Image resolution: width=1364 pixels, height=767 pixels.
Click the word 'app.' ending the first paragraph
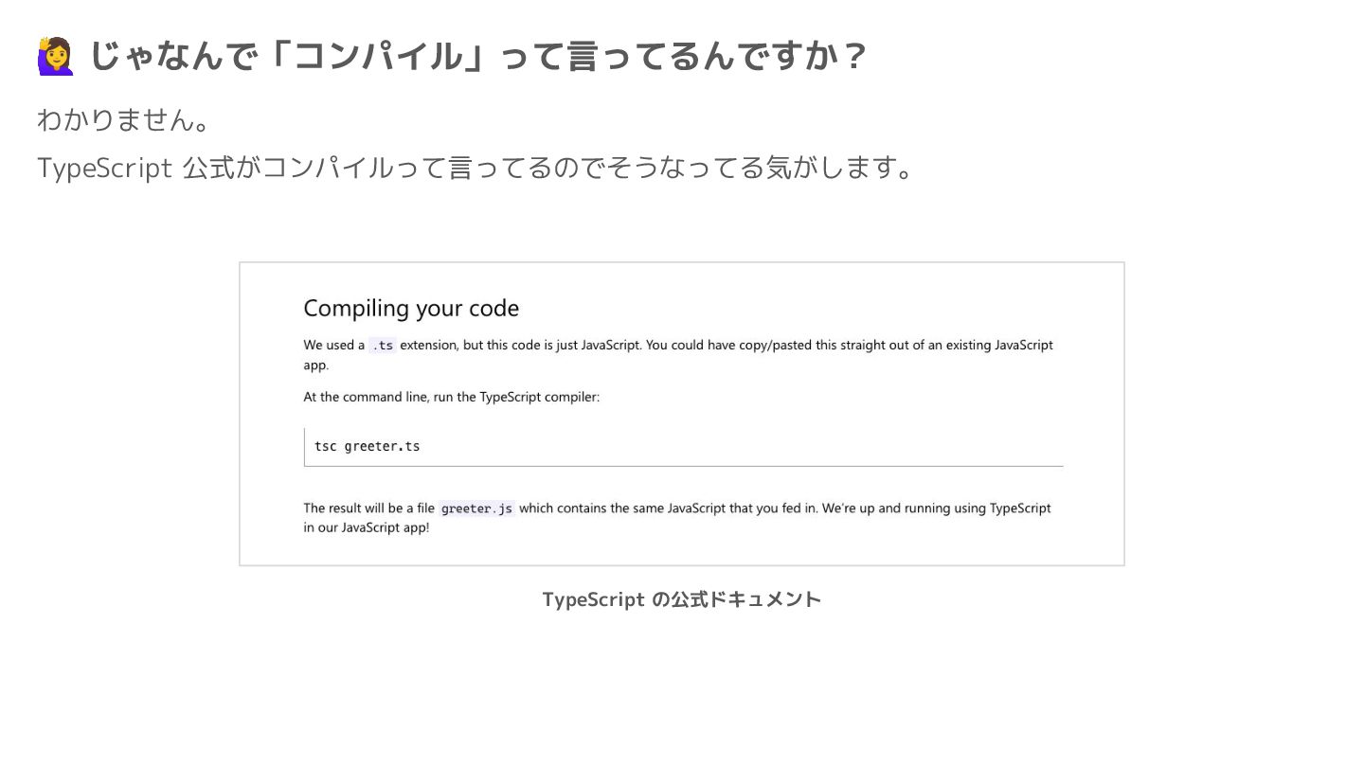coord(316,366)
